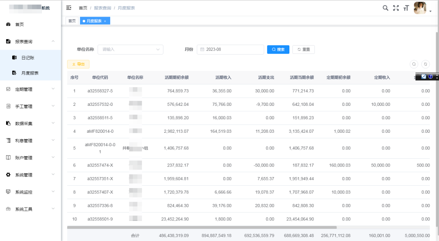Open the font size setting icon
The height and width of the screenshot is (241, 439).
[x=406, y=8]
